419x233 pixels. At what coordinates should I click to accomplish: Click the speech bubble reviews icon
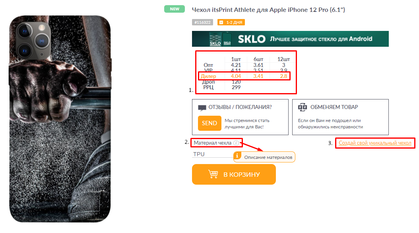202,107
